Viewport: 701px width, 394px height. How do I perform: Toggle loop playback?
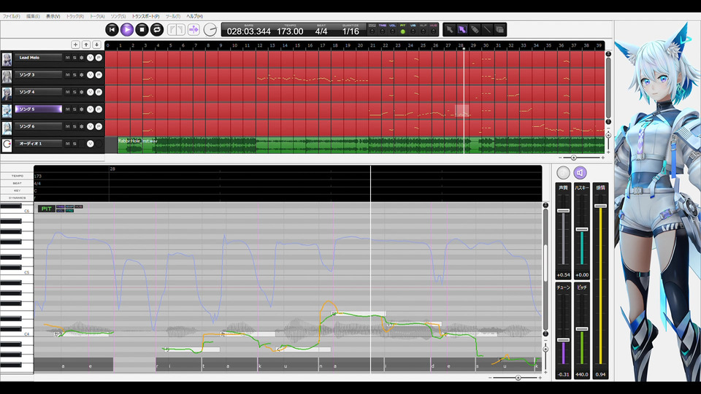click(x=157, y=29)
